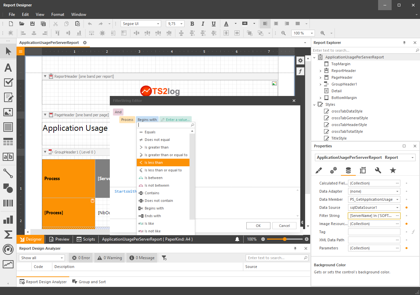Image resolution: width=420 pixels, height=295 pixels.
Task: Toggle align text left
Action: click(265, 24)
